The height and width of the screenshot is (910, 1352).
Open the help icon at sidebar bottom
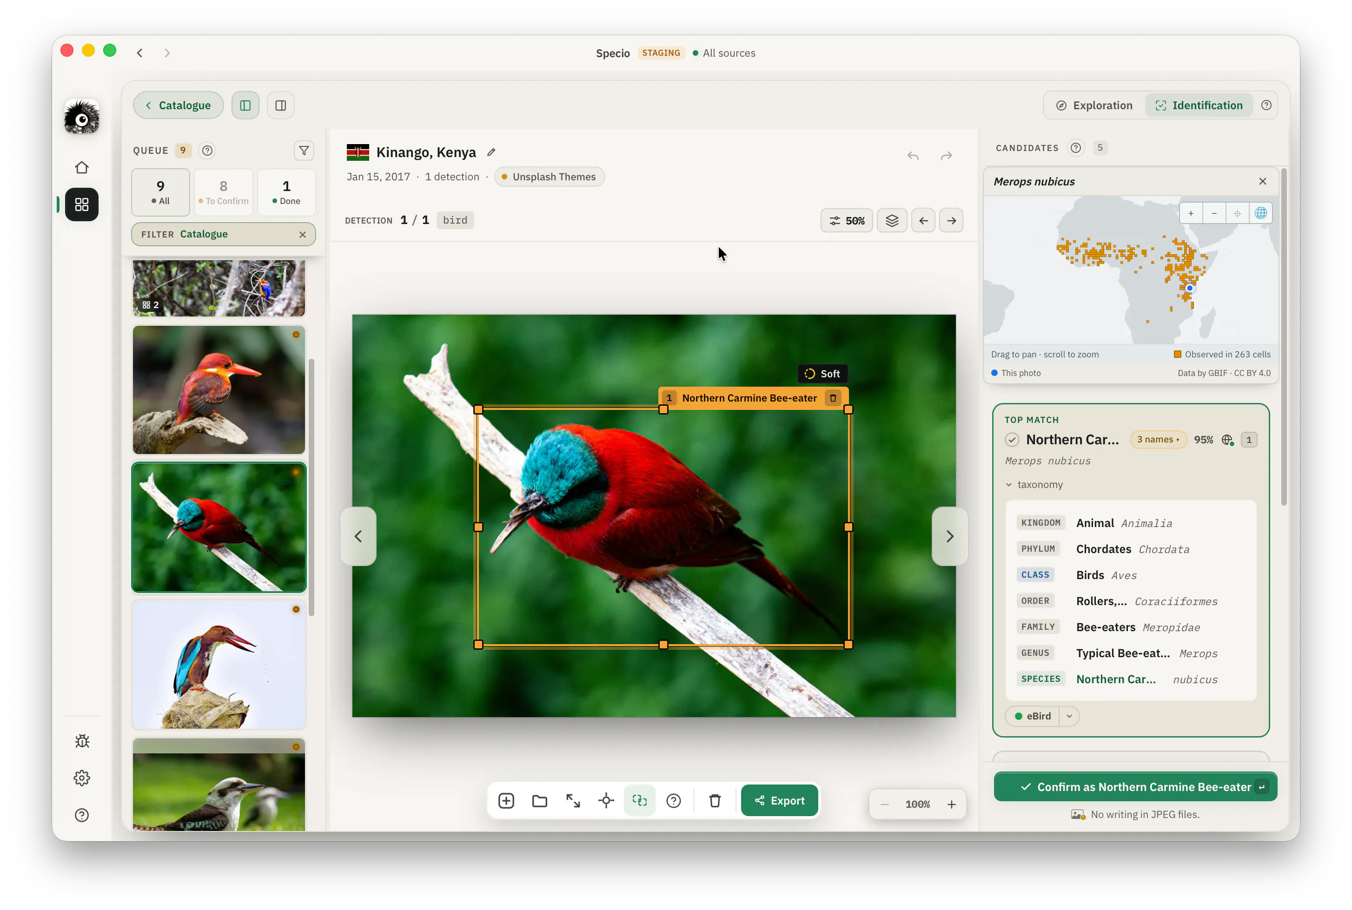tap(82, 815)
